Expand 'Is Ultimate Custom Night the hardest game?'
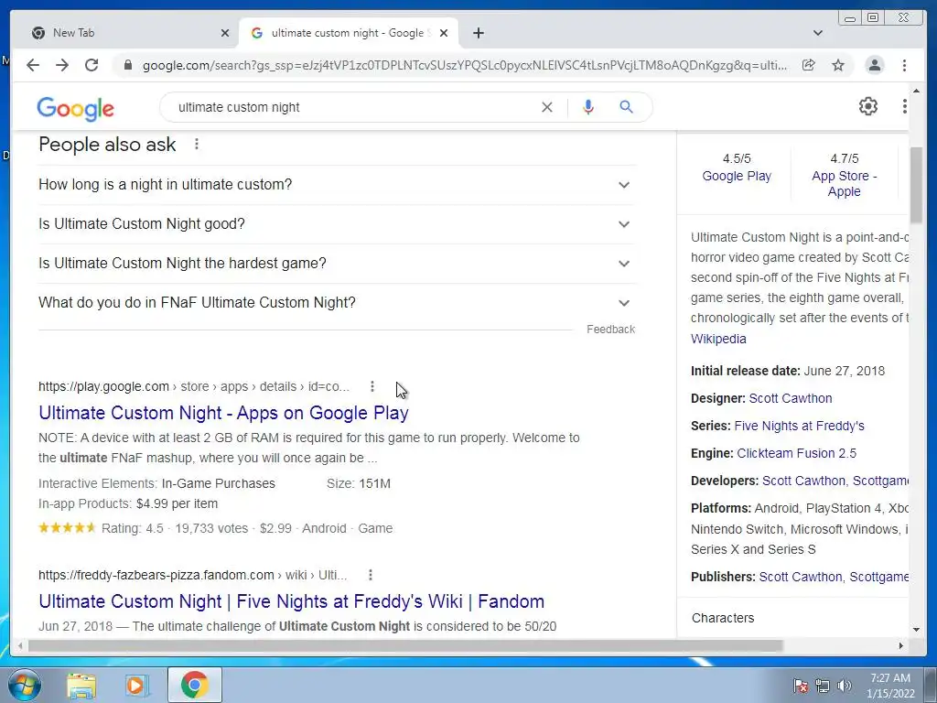This screenshot has height=703, width=937. coord(337,264)
